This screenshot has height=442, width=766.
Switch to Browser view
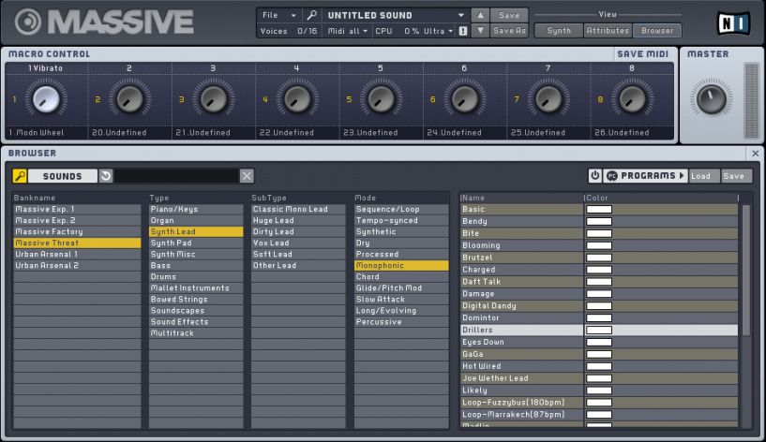tap(657, 30)
